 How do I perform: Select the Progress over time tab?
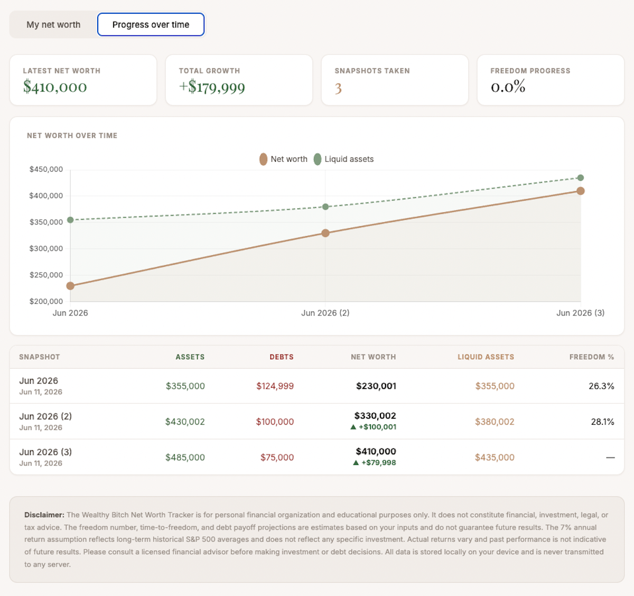coord(151,25)
